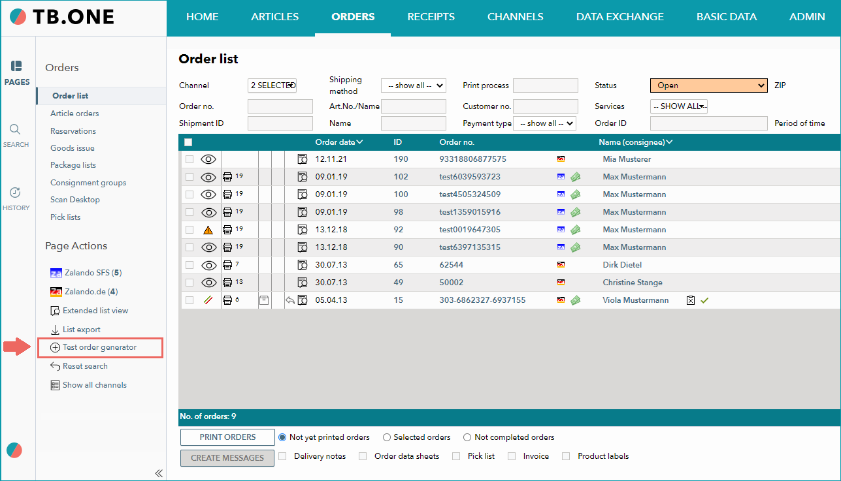Viewport: 841px width, 481px height.
Task: Sort by Order date column header
Action: click(339, 142)
